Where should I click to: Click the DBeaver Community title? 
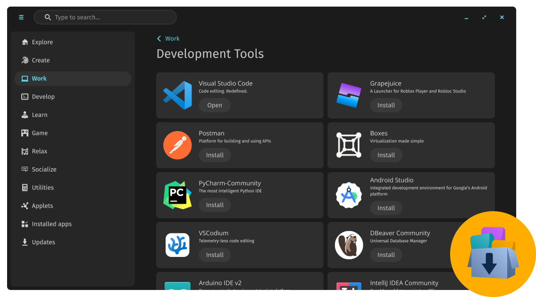pyautogui.click(x=400, y=233)
